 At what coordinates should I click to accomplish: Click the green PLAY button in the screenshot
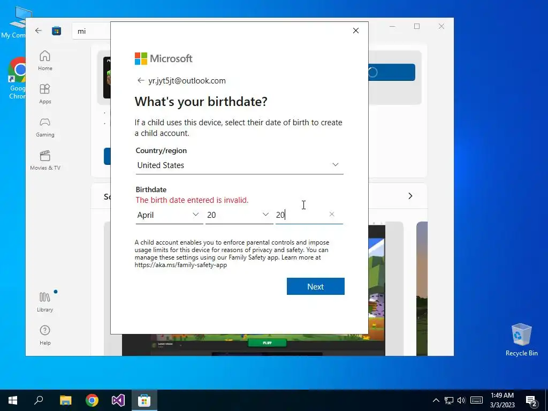click(267, 343)
